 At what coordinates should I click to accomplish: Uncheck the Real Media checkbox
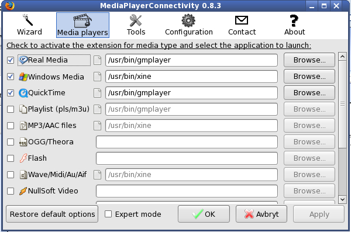click(11, 60)
